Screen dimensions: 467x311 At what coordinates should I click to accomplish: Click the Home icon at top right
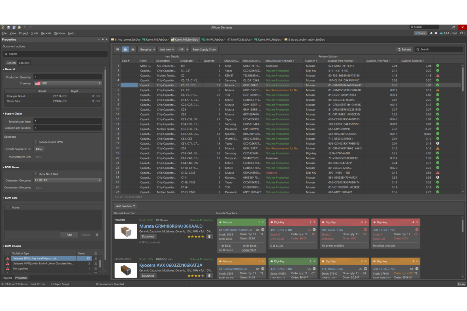[431, 33]
